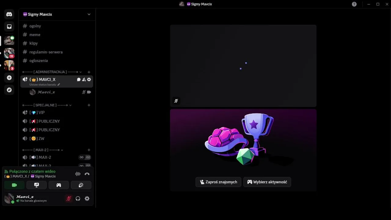Screen dimensions: 391x220
Task: Turn camera on or off
Action: click(14, 185)
